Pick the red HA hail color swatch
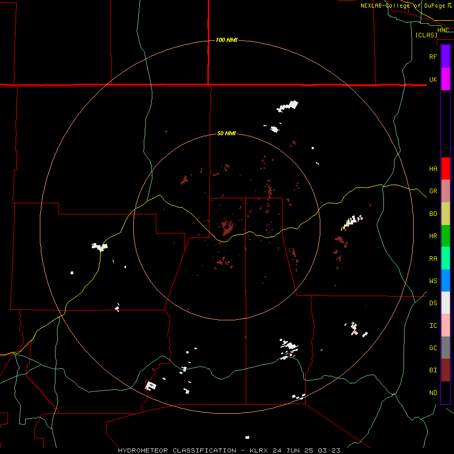The image size is (454, 454). pyautogui.click(x=445, y=168)
